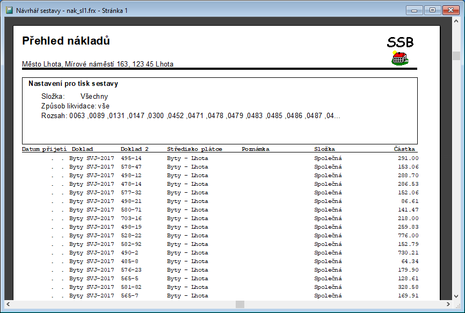Minimize the report preview window
Screen dimensions: 465x313
tap(414, 10)
